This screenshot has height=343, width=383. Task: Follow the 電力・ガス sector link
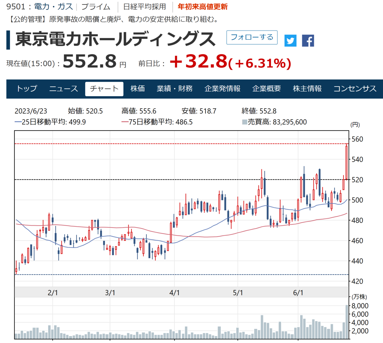pyautogui.click(x=53, y=7)
